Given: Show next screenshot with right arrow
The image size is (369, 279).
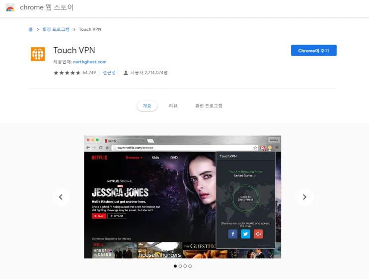Looking at the screenshot, I should pos(304,197).
